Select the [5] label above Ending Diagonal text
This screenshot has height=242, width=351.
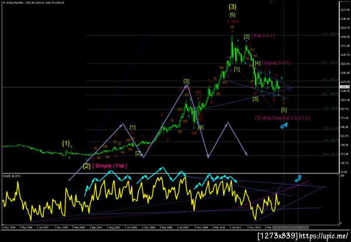pyautogui.click(x=284, y=110)
